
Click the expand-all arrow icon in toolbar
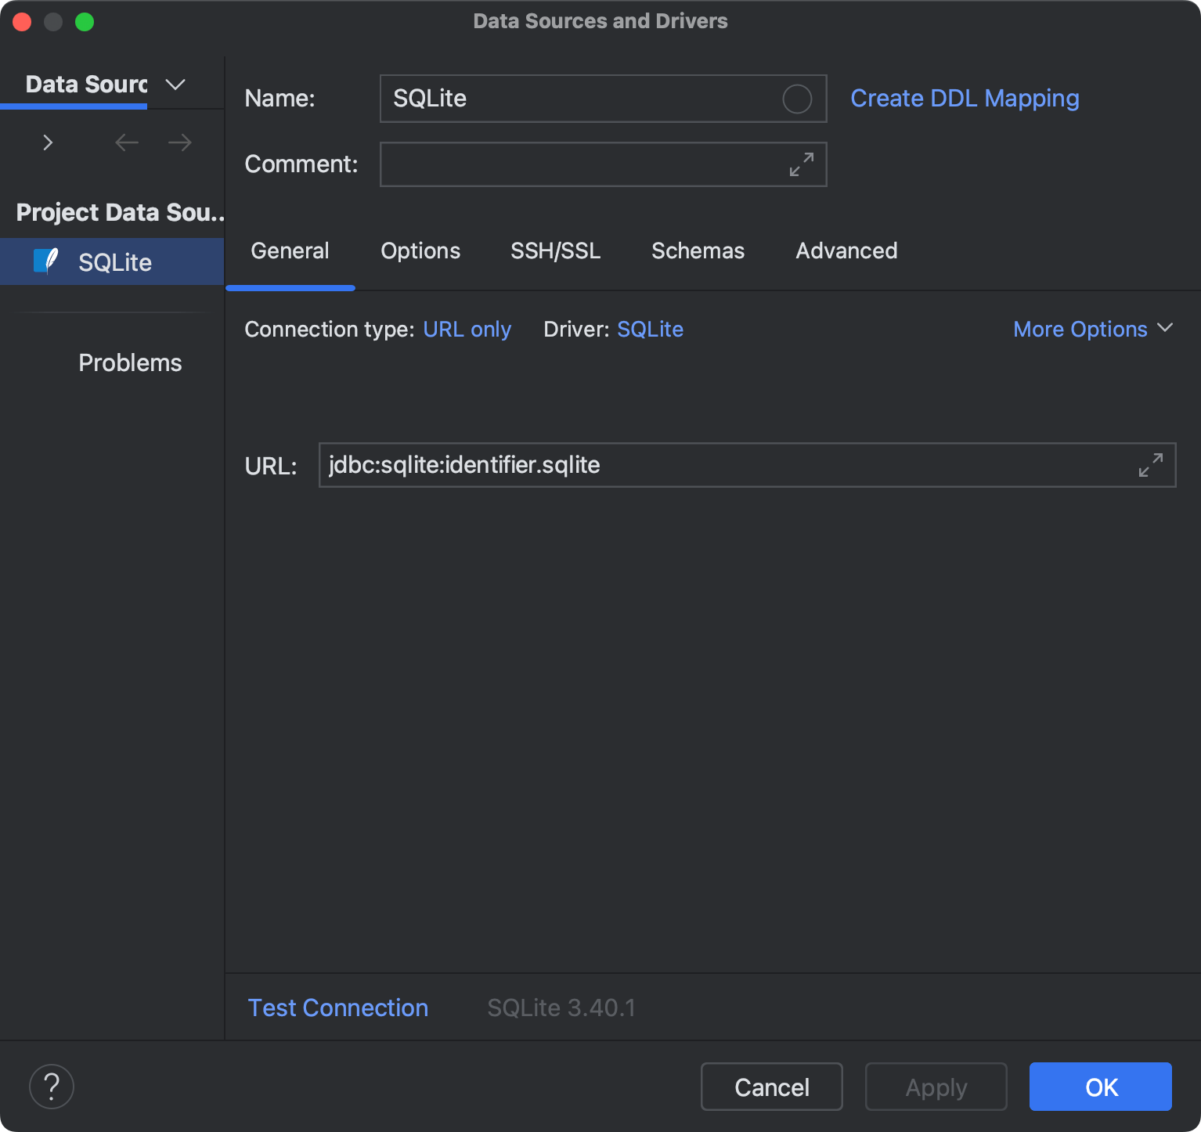[48, 142]
